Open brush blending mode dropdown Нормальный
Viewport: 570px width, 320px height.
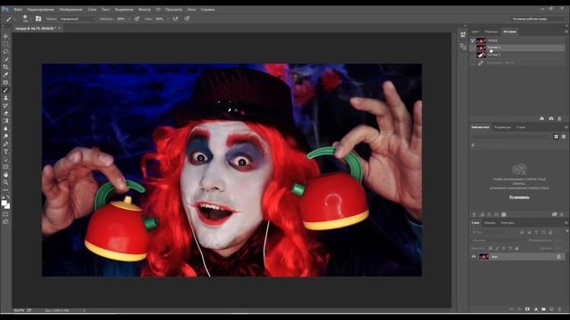tap(77, 19)
